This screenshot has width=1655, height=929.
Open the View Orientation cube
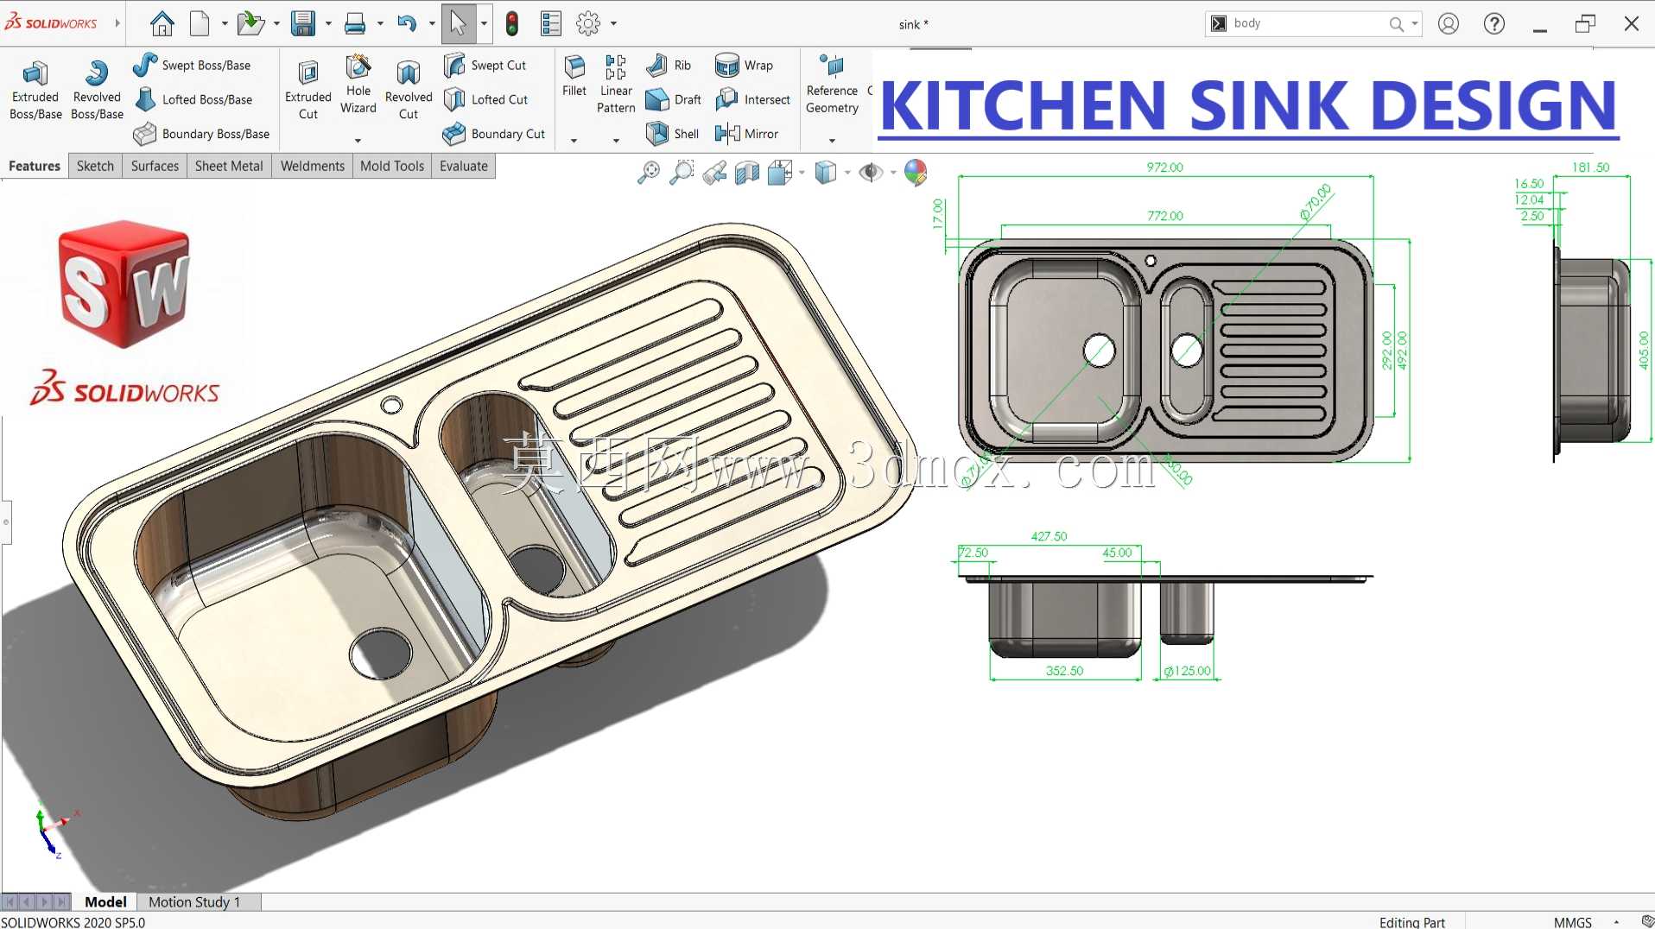[x=780, y=173]
